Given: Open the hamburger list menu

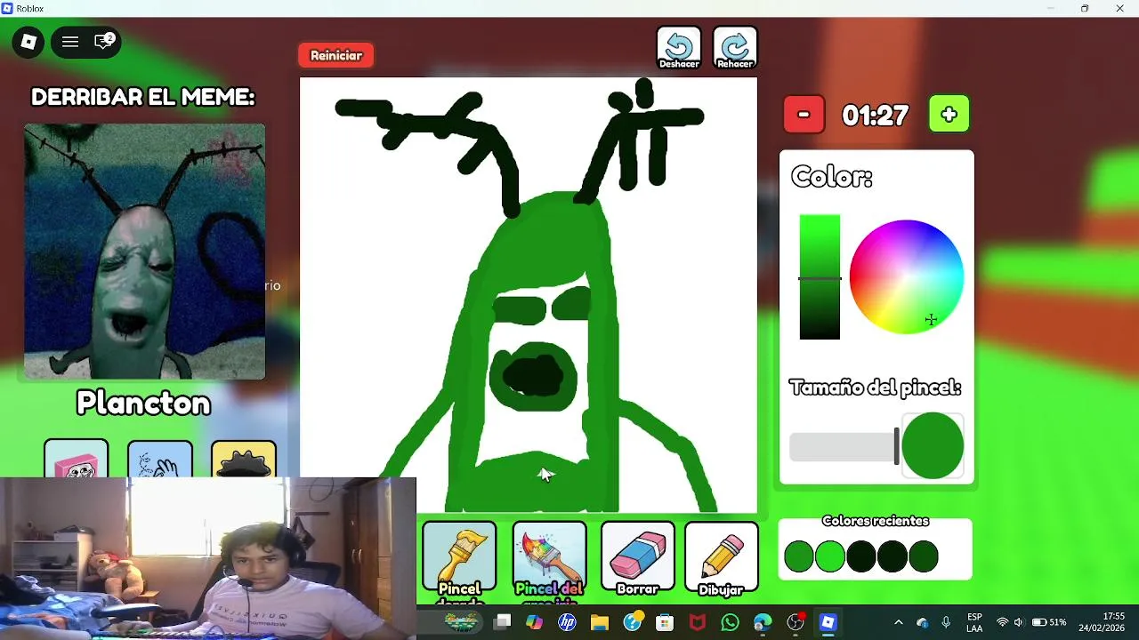Looking at the screenshot, I should 70,42.
